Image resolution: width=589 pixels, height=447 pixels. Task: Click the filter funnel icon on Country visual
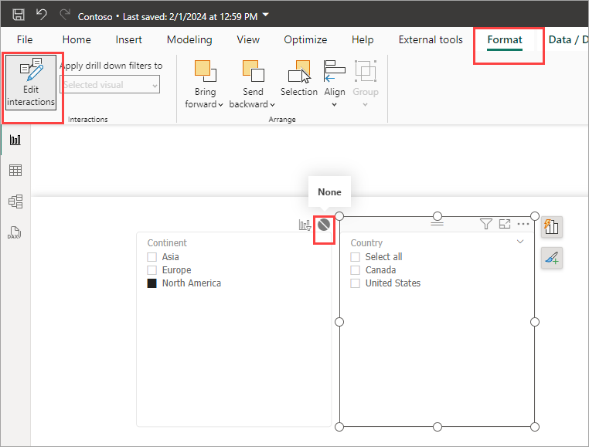(485, 224)
